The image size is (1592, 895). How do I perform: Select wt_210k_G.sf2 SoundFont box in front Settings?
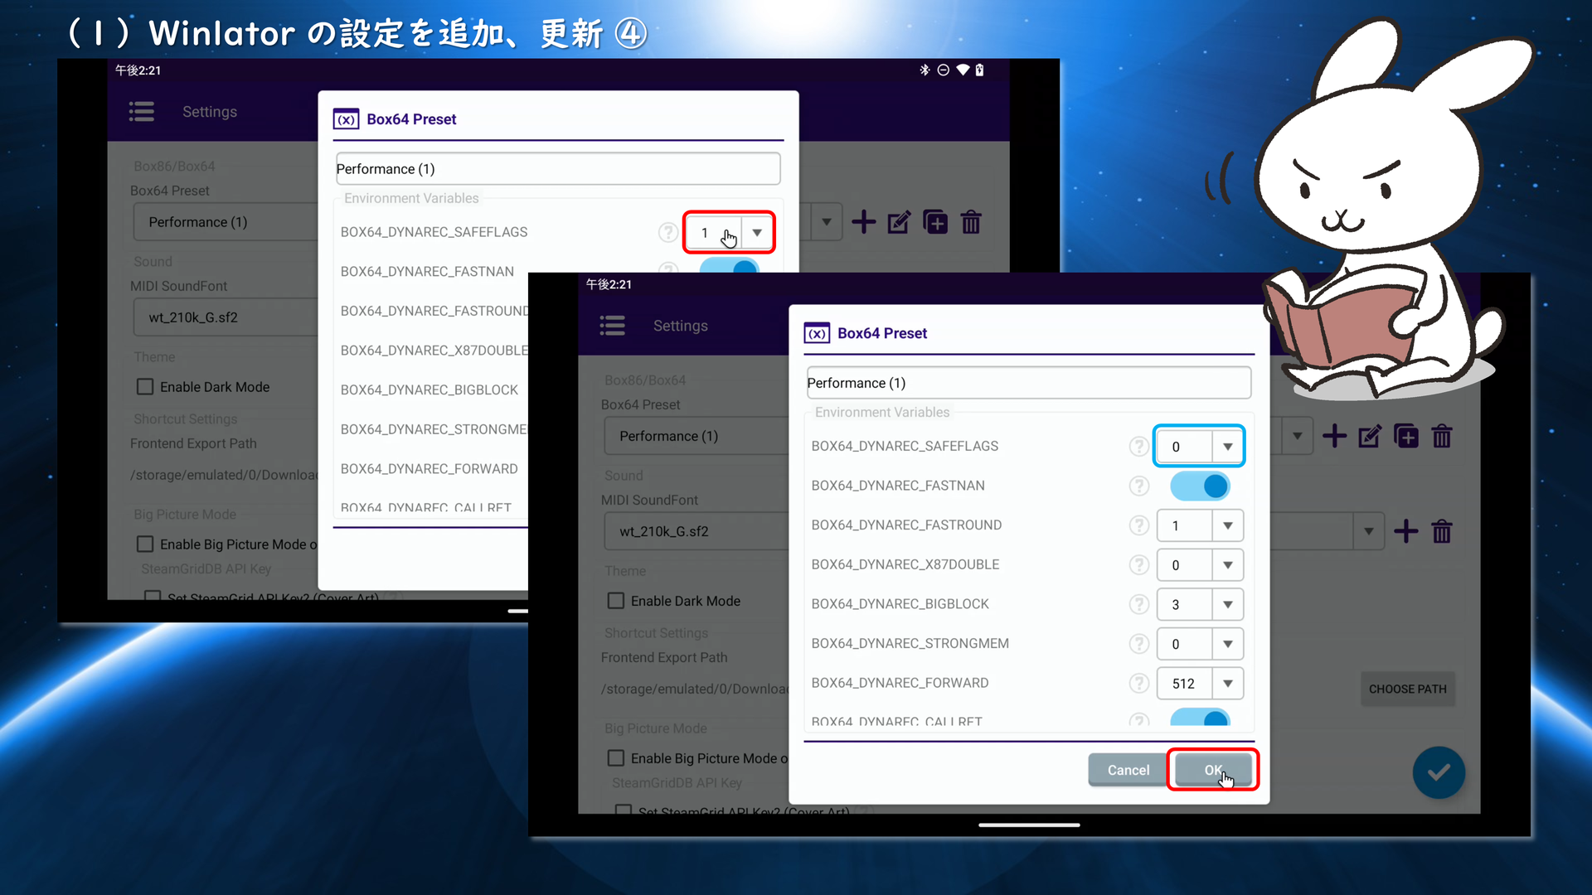coord(696,531)
